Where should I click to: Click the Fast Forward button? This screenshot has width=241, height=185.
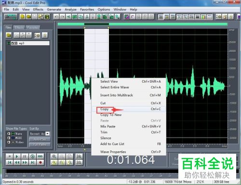(25, 162)
